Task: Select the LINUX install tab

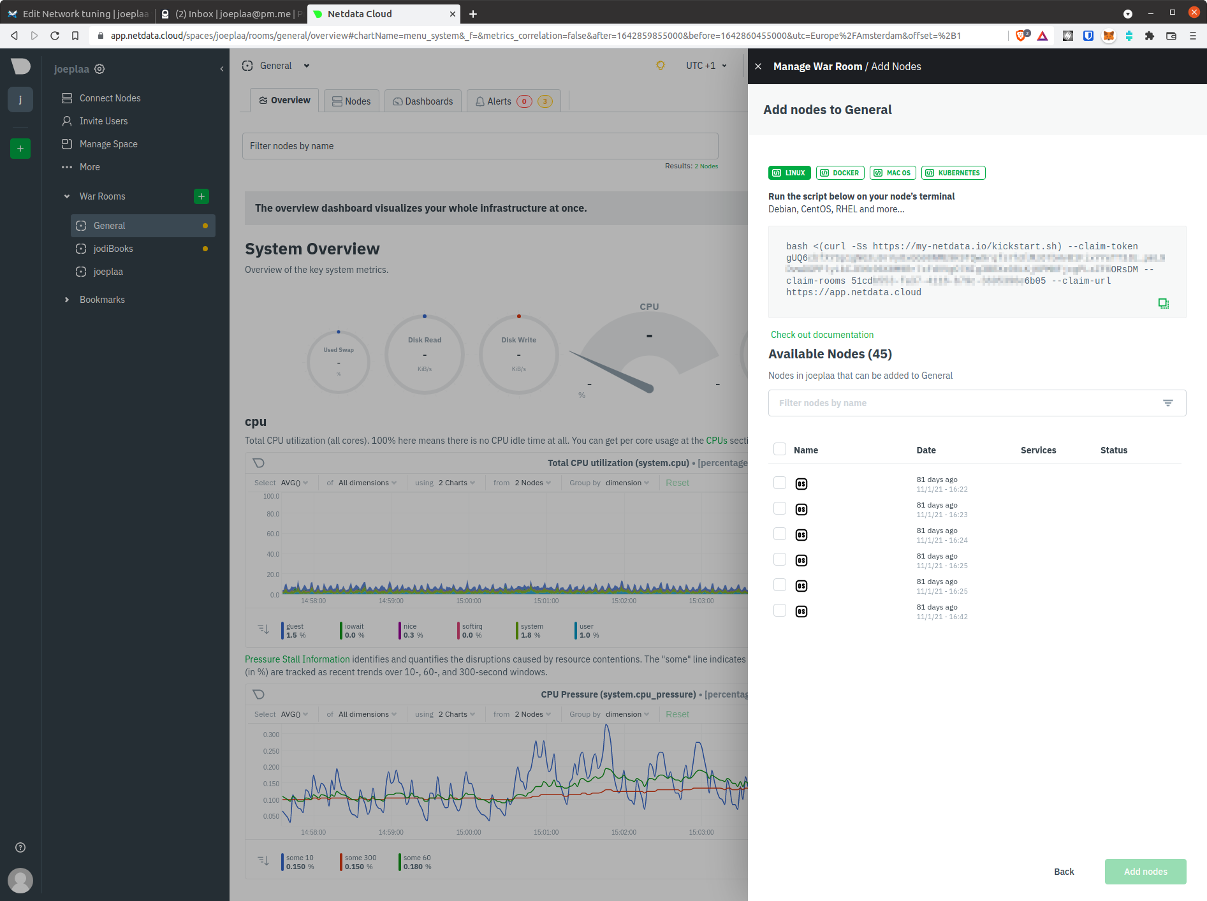Action: 789,173
